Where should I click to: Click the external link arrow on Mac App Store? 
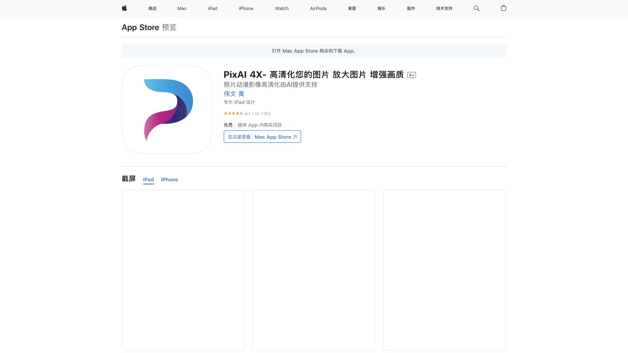(x=295, y=137)
